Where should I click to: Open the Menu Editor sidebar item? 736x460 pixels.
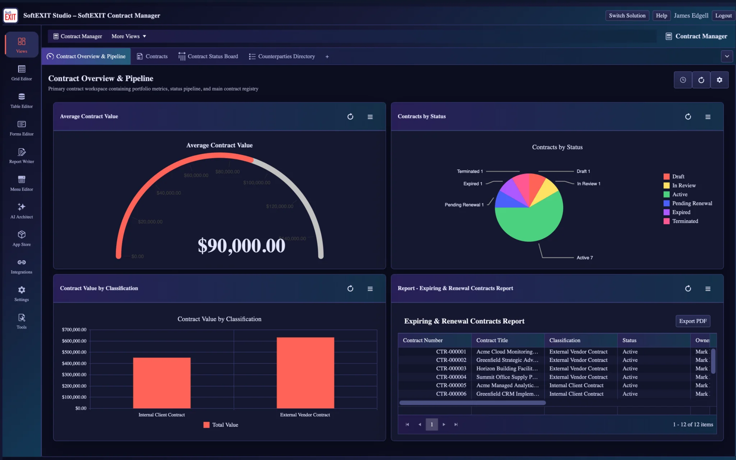22,183
